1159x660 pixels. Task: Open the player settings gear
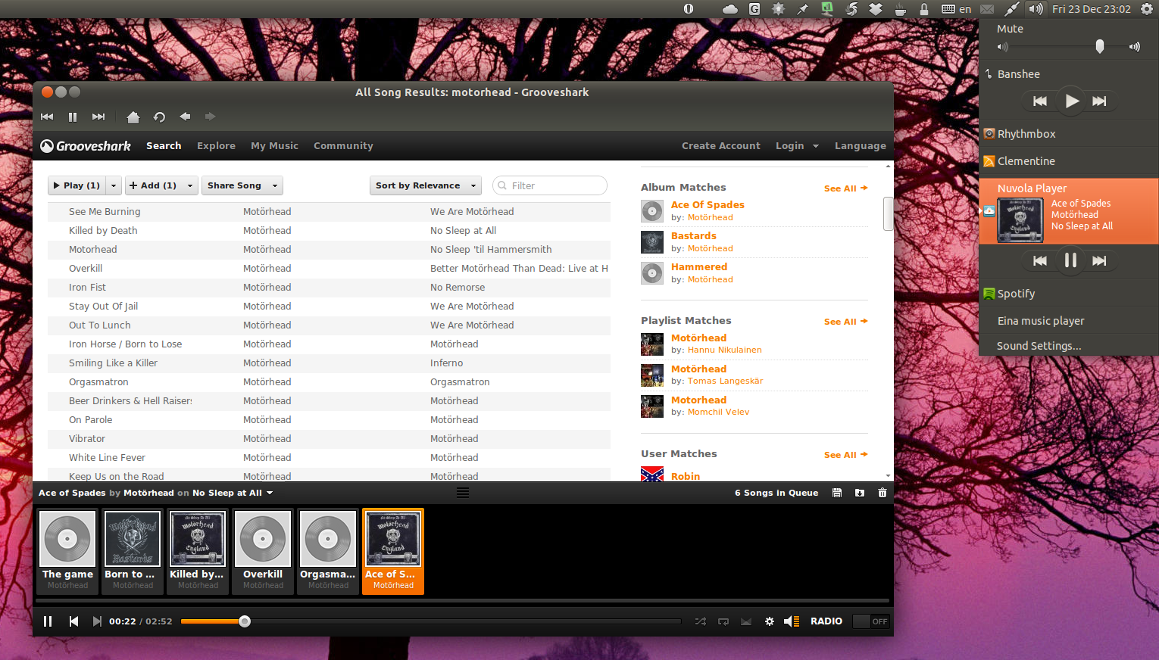pos(770,621)
